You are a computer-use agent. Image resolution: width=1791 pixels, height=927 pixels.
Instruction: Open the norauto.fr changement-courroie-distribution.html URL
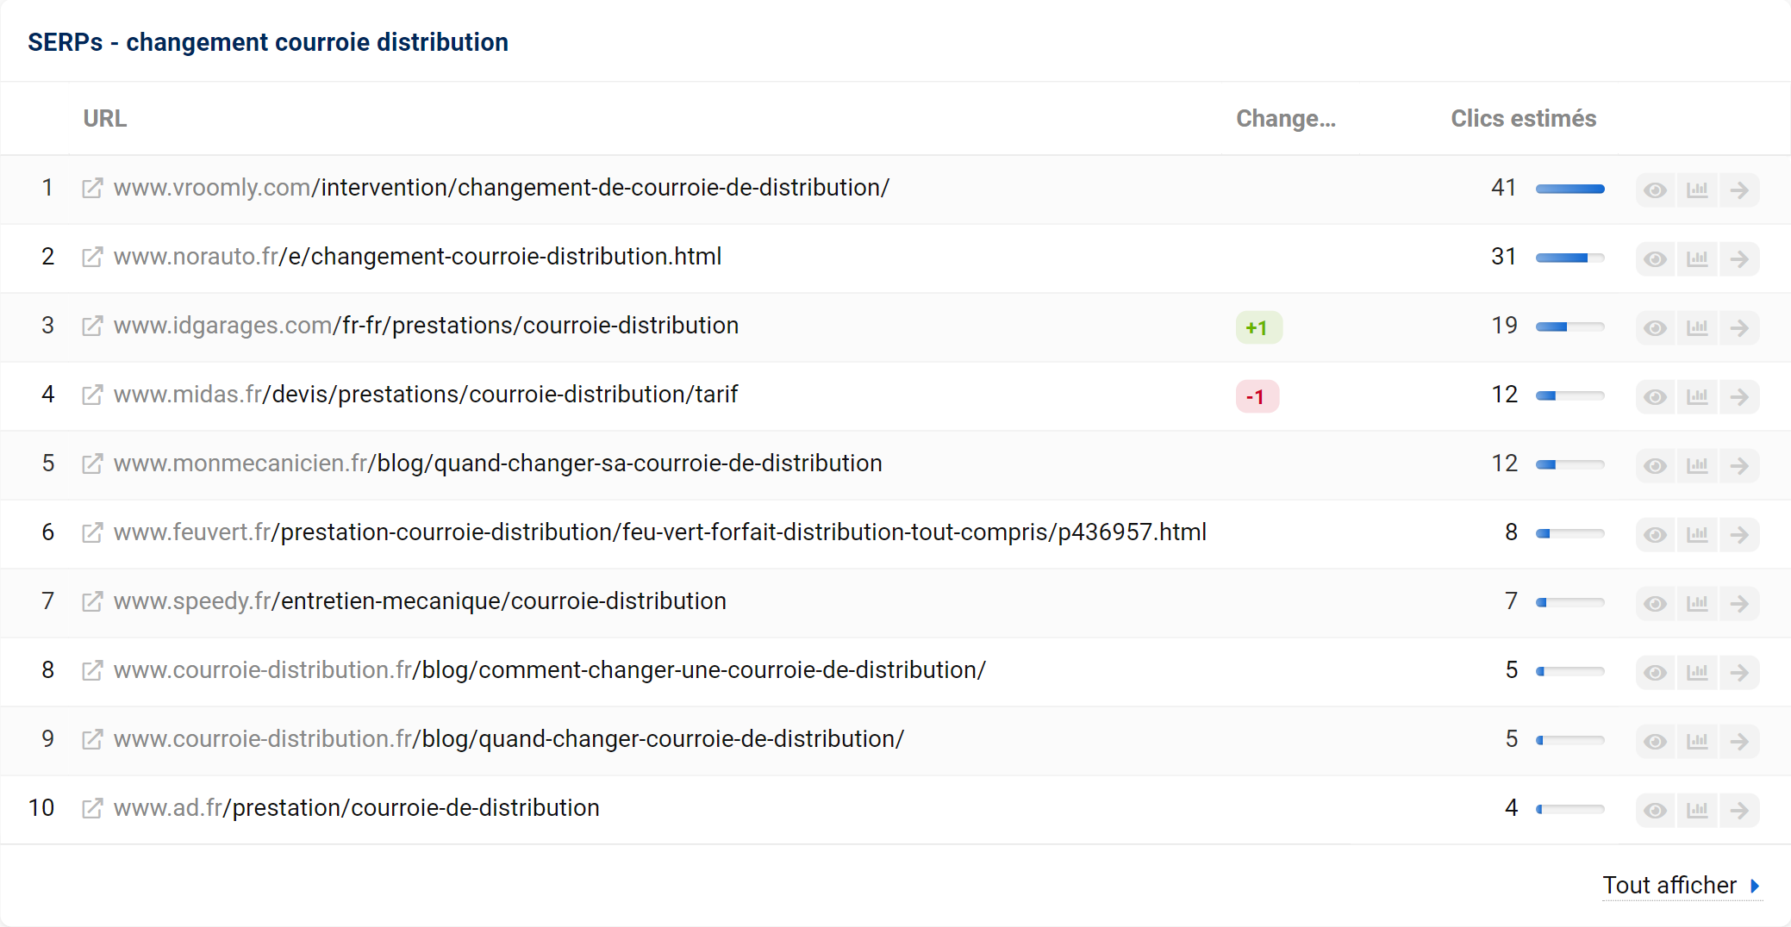tap(418, 257)
